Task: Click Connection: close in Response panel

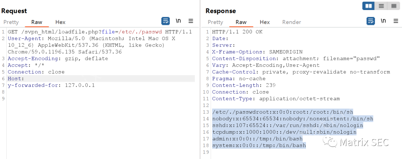Action: pos(240,92)
